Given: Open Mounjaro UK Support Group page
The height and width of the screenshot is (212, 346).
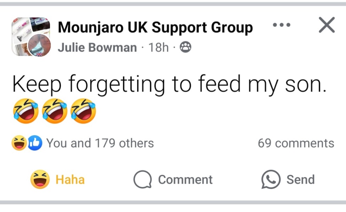Looking at the screenshot, I should (x=156, y=27).
